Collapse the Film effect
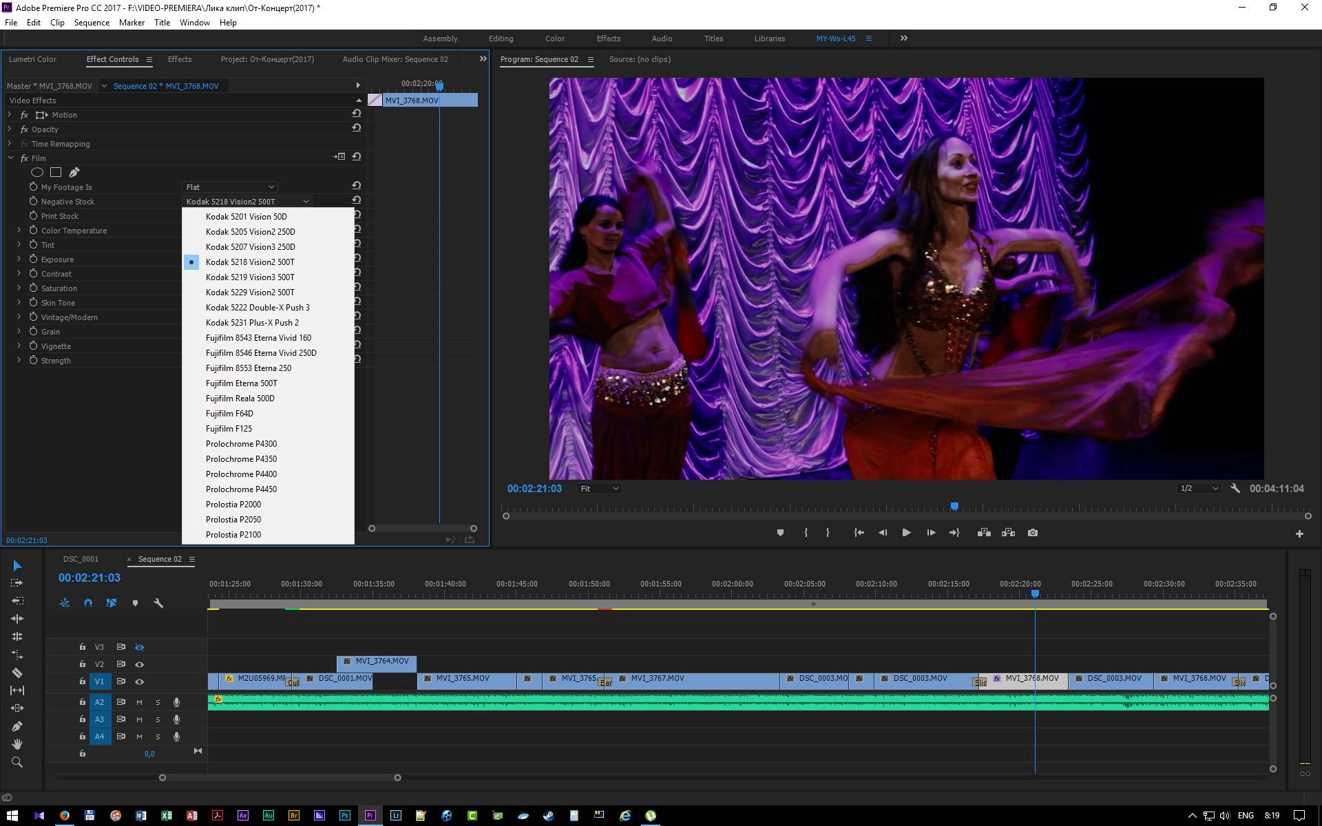 (x=10, y=158)
